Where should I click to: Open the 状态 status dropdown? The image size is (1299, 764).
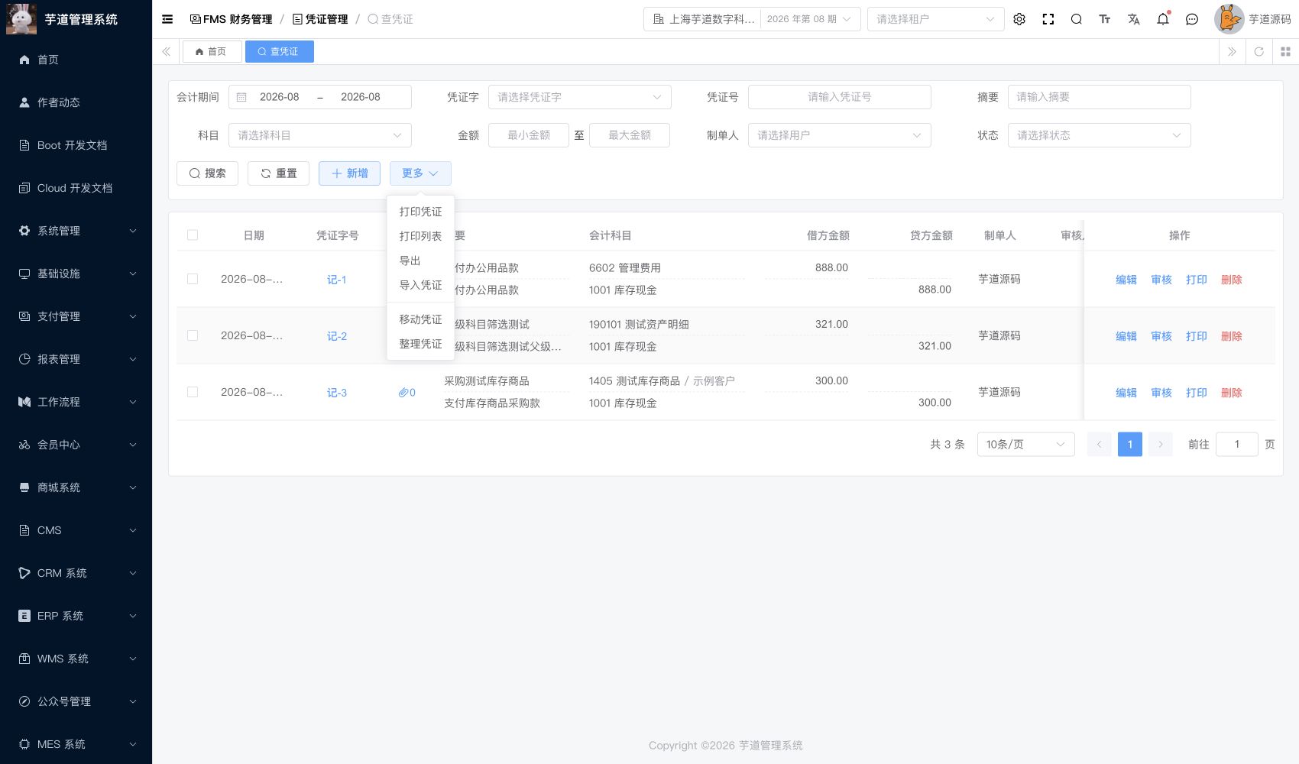[1100, 135]
